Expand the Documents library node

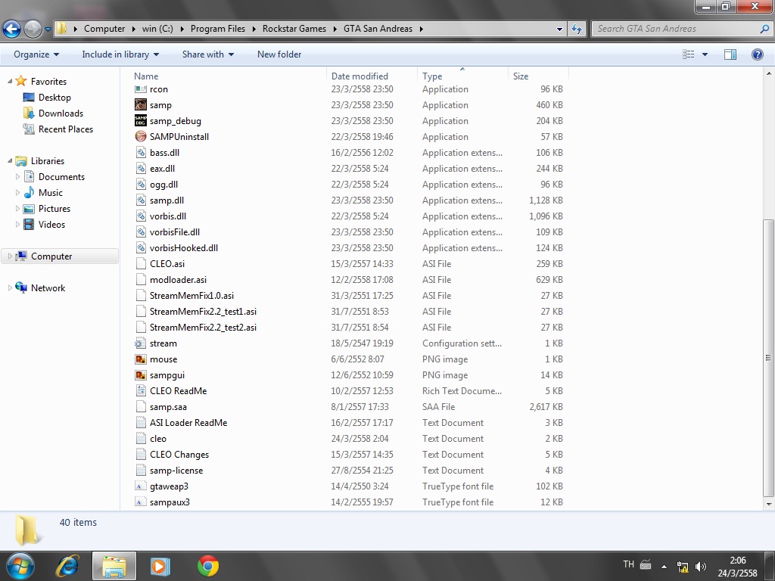[18, 177]
